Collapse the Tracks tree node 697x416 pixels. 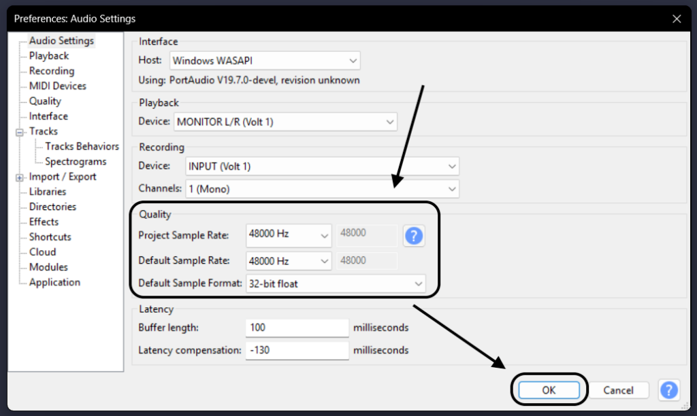point(20,132)
